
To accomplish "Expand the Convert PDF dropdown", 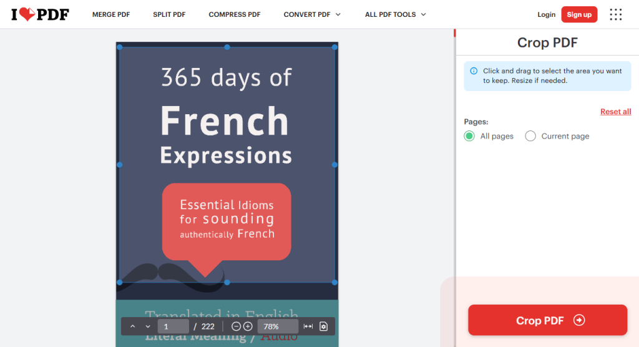I will coord(312,14).
